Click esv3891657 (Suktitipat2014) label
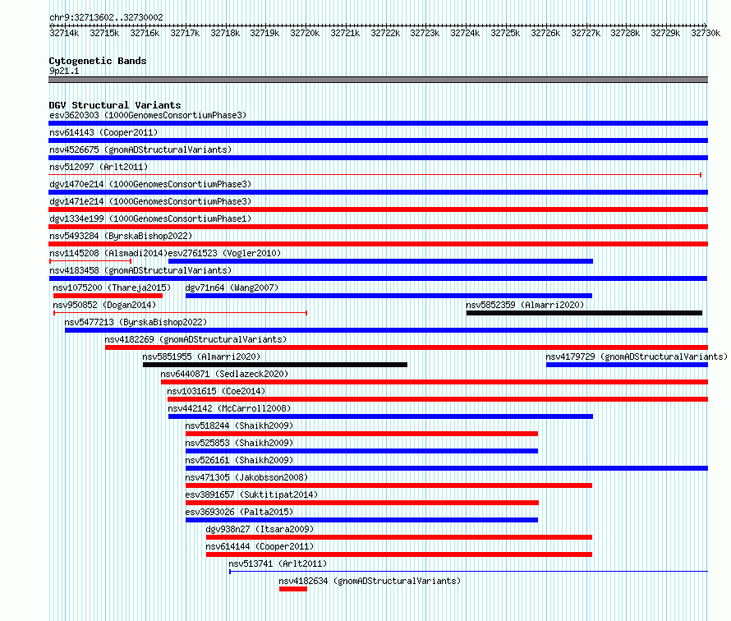 point(251,494)
